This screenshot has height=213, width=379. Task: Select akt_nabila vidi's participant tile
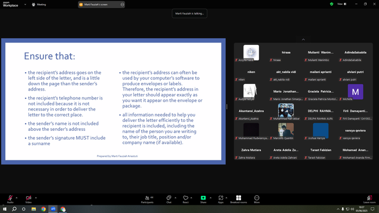pyautogui.click(x=286, y=72)
